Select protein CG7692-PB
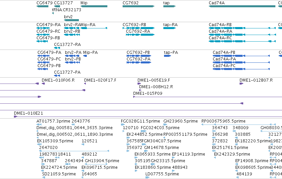282x179 pixels. [139, 56]
